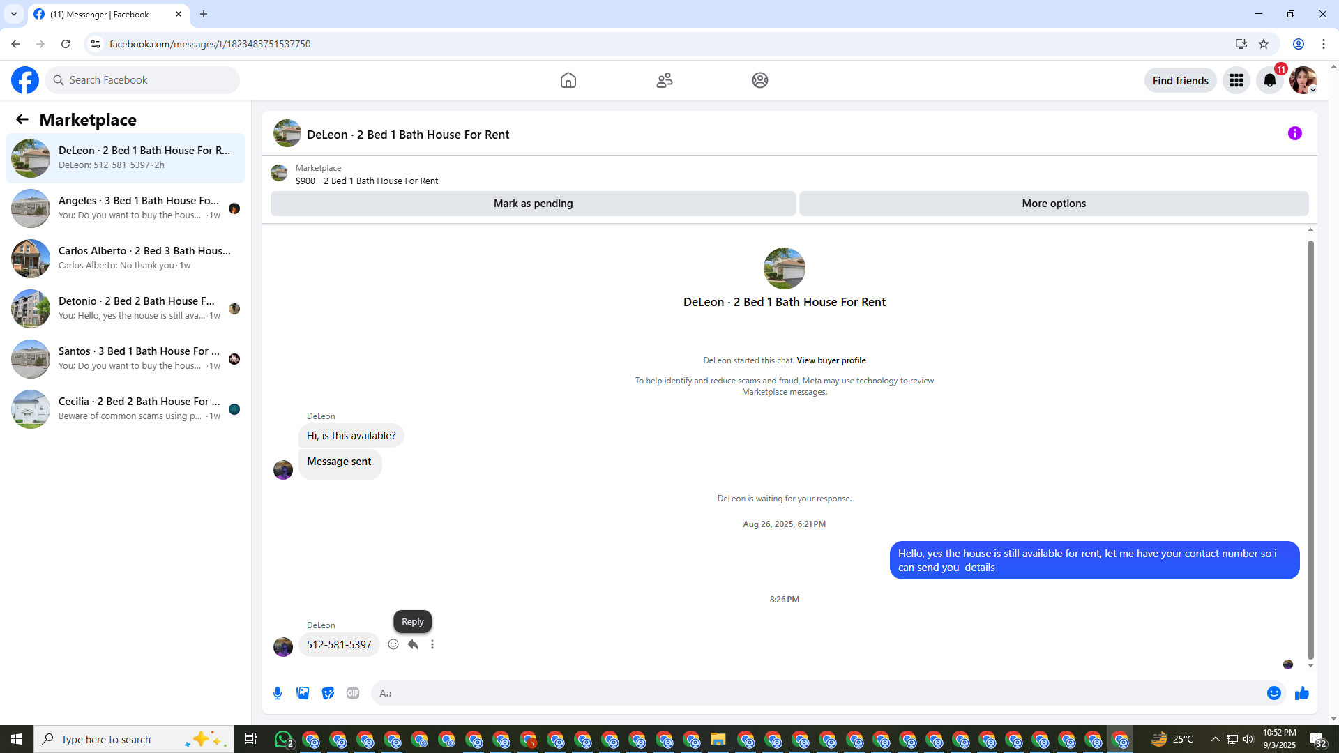The height and width of the screenshot is (753, 1339).
Task: Send a thumbs-up like
Action: click(x=1302, y=693)
